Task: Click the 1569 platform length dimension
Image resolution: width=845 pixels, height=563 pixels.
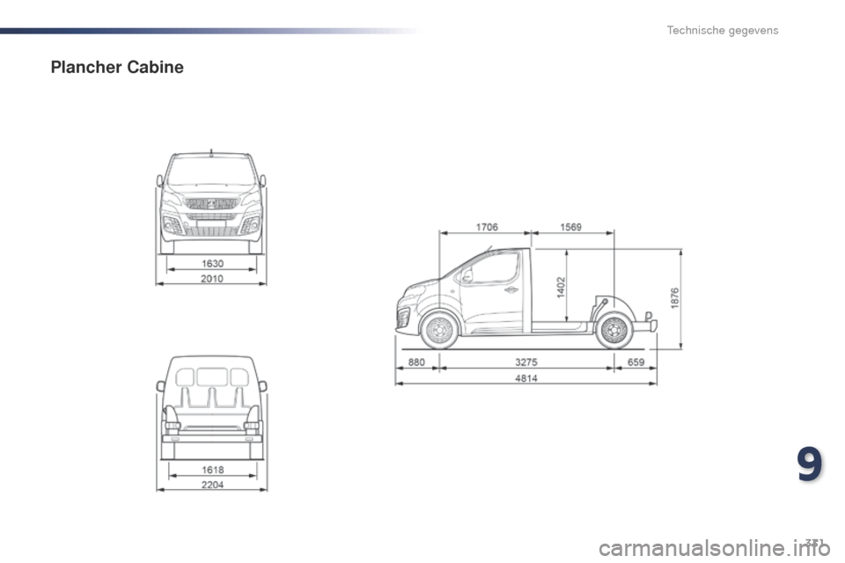Action: click(x=570, y=227)
